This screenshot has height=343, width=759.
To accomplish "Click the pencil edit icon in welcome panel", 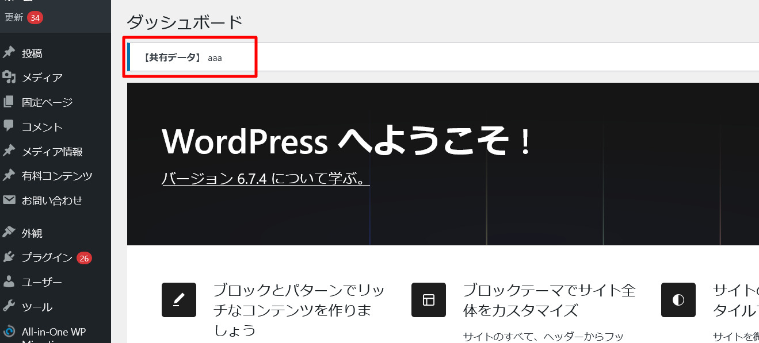I will [179, 300].
